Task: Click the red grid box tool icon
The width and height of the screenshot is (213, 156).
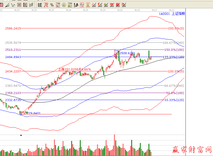Action: tap(19, 5)
